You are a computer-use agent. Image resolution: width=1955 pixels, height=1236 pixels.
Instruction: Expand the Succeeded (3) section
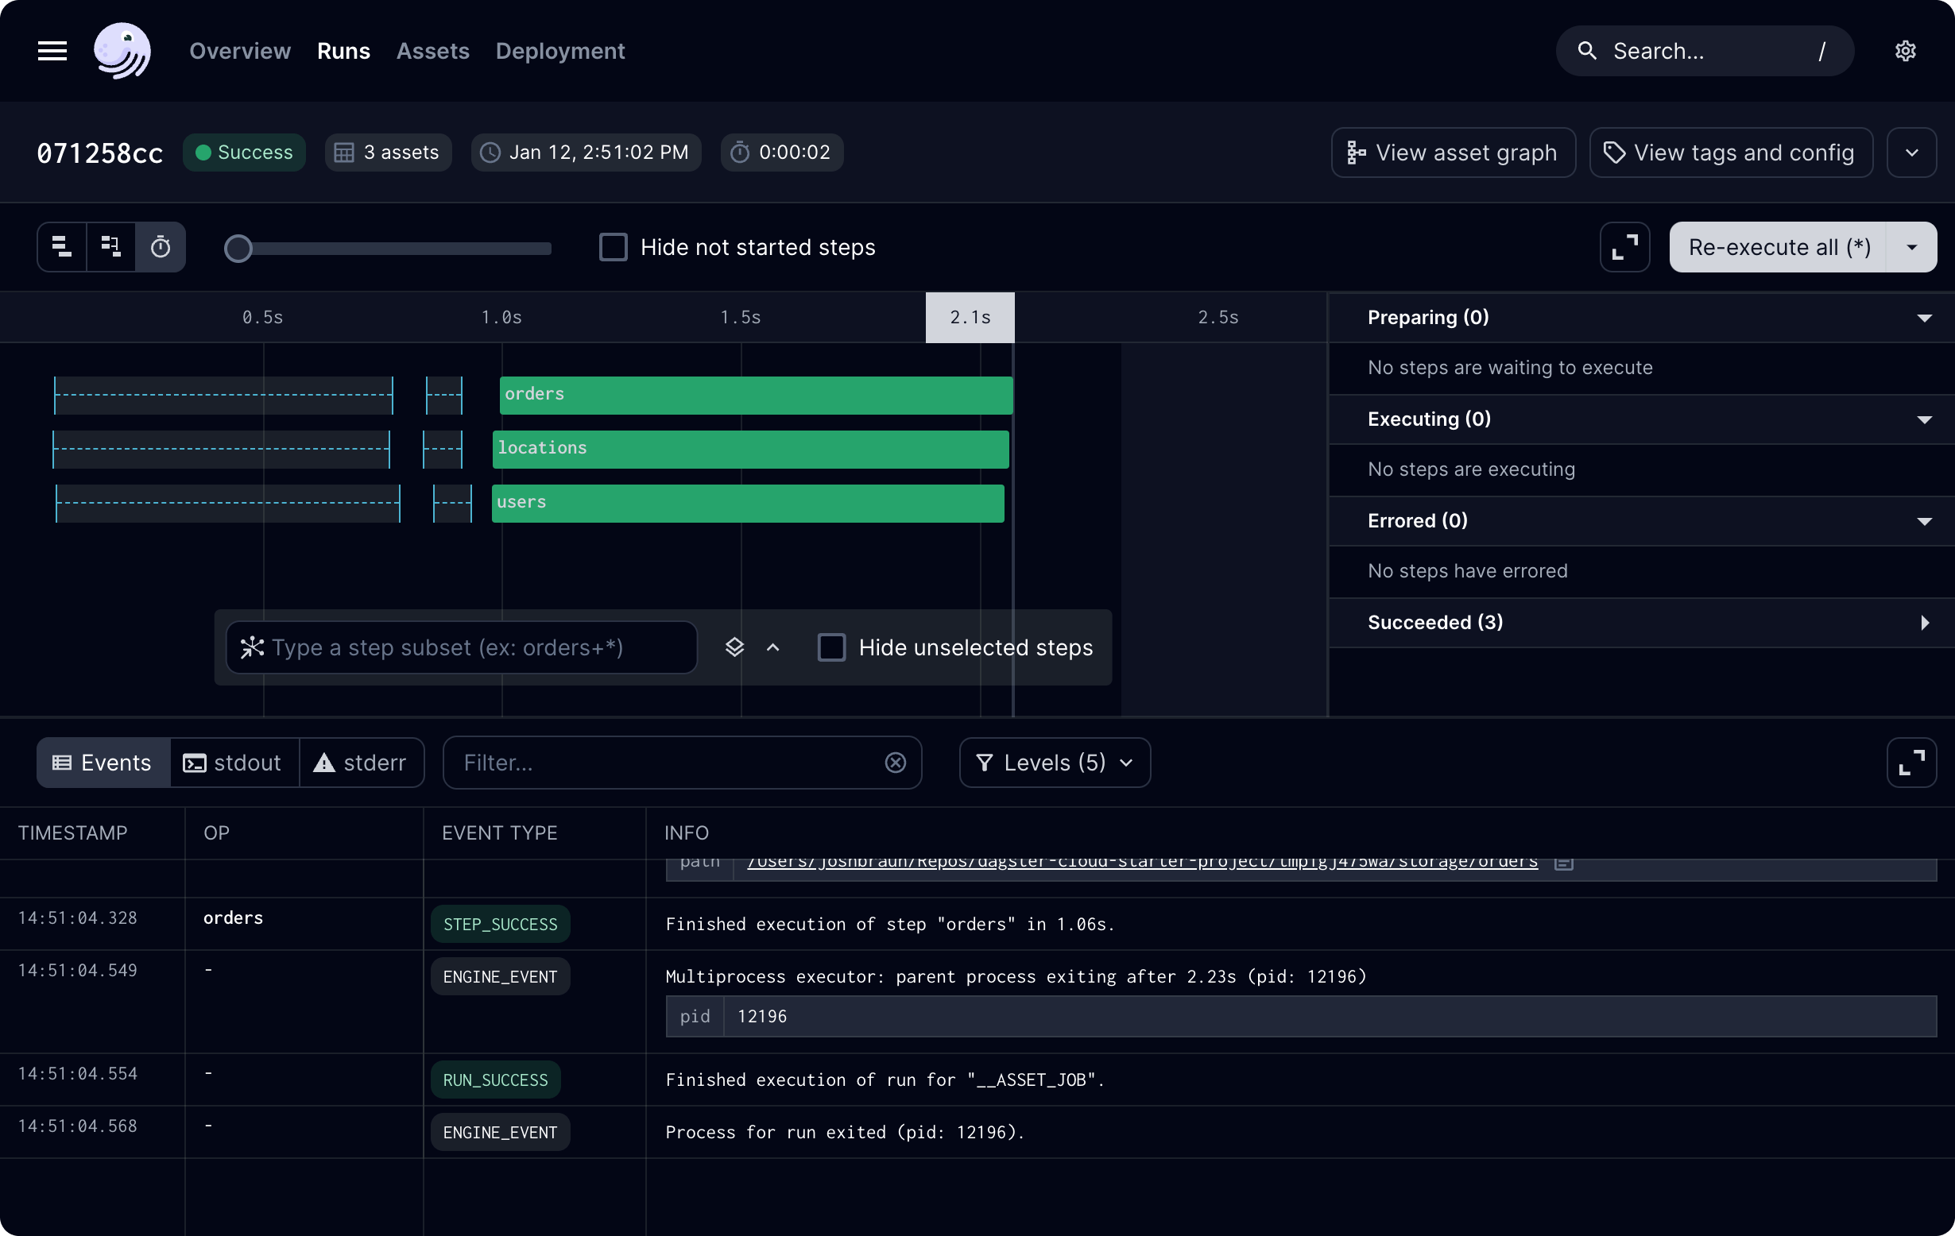pyautogui.click(x=1924, y=623)
